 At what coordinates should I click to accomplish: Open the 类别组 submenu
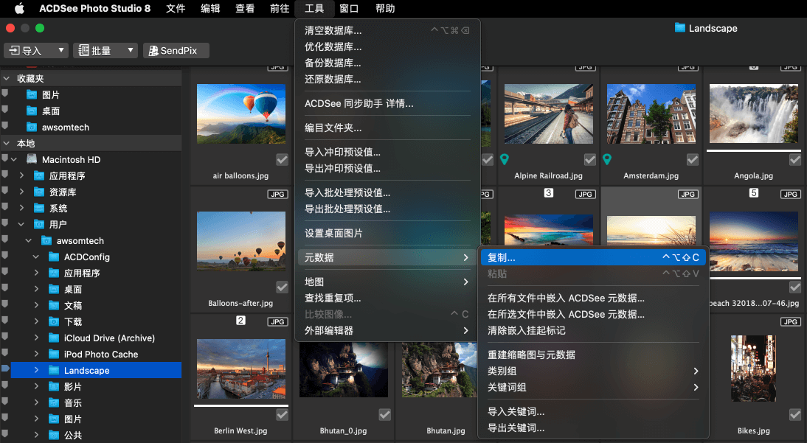pos(593,371)
